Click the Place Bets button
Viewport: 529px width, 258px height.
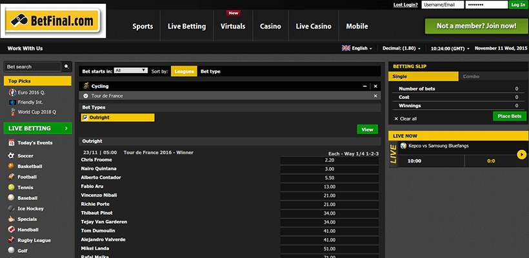click(x=510, y=116)
